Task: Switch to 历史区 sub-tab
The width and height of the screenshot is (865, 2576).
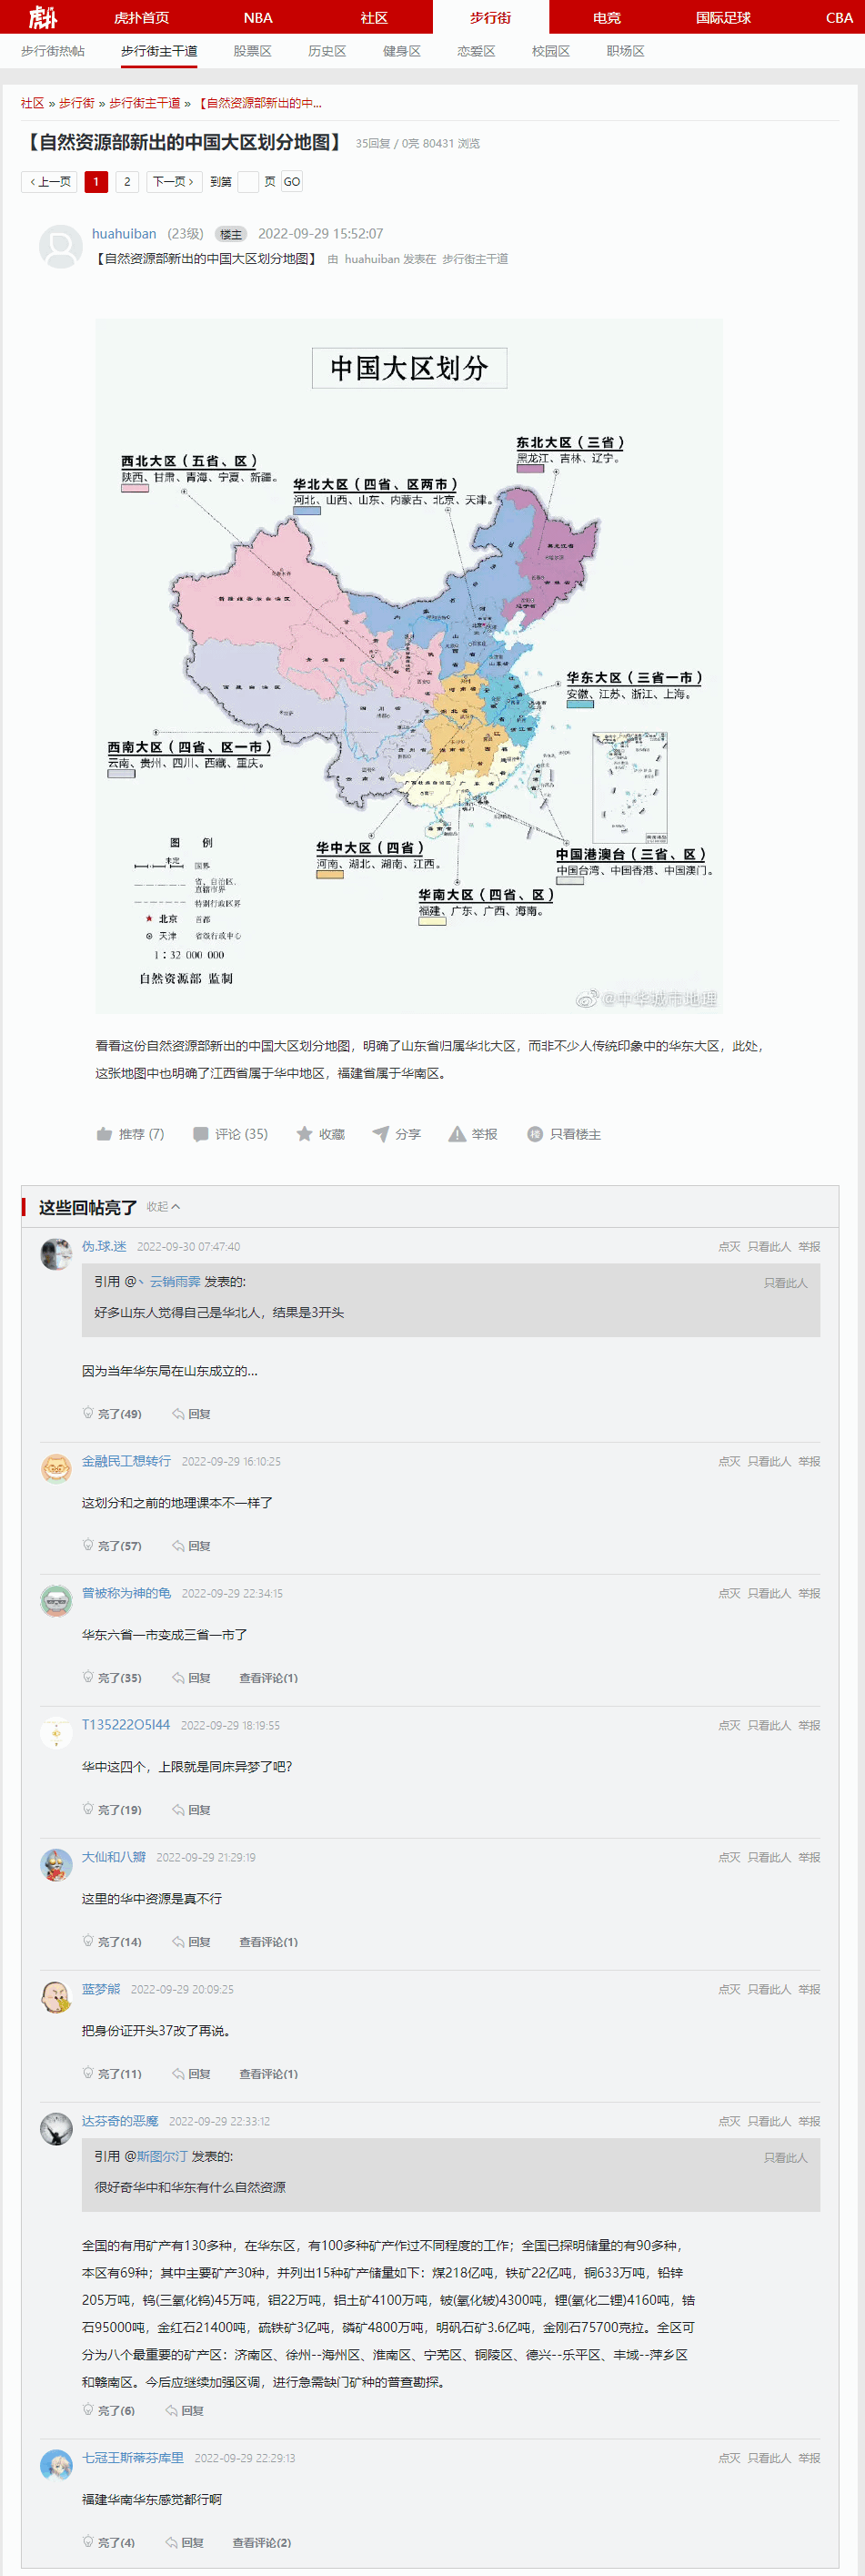Action: tap(327, 51)
